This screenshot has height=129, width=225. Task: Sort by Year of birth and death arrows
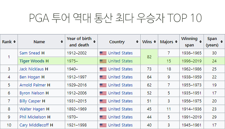tap(94, 42)
